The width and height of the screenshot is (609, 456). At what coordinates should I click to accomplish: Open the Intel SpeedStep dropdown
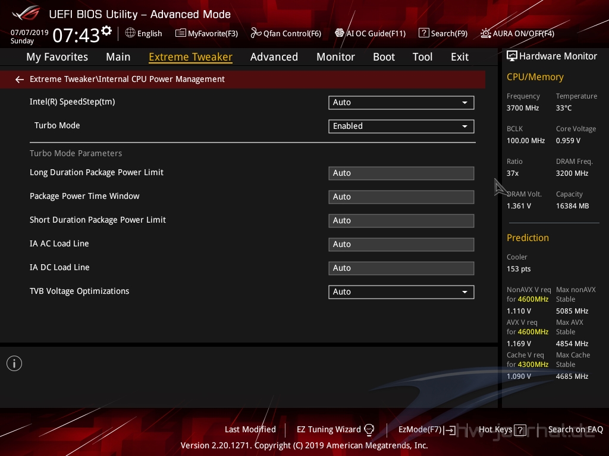tap(401, 102)
